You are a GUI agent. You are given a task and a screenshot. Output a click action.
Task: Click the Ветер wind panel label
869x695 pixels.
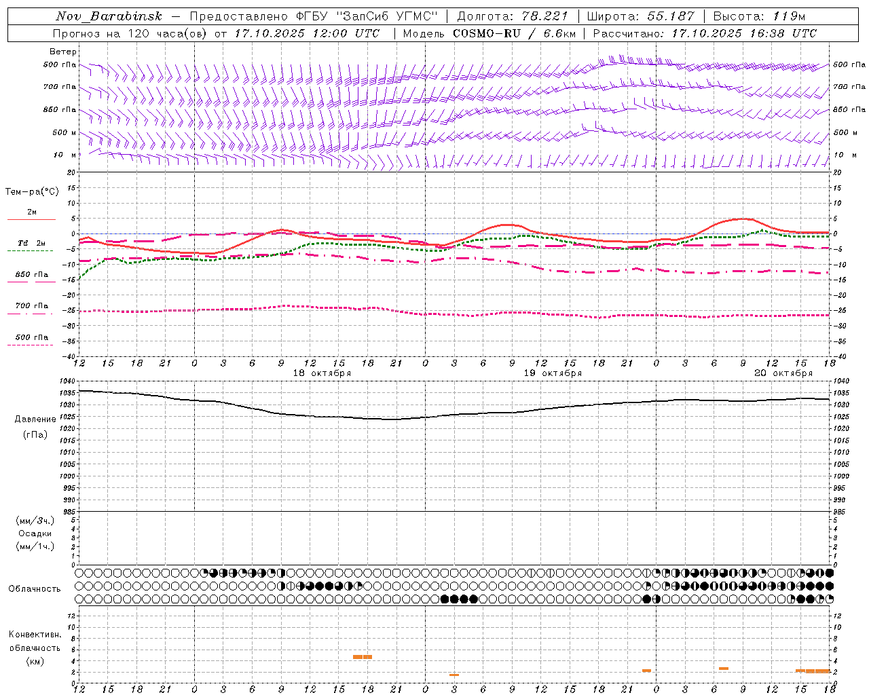63,52
